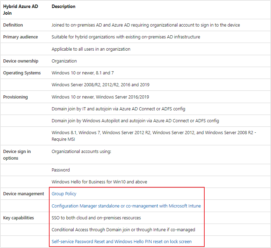Open the Configuration Manager standalone or co-management link
This screenshot has width=271, height=248.
tap(126, 206)
